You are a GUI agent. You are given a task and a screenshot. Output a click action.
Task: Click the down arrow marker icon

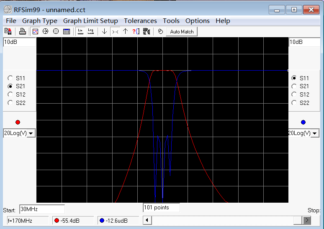pyautogui.click(x=104, y=31)
